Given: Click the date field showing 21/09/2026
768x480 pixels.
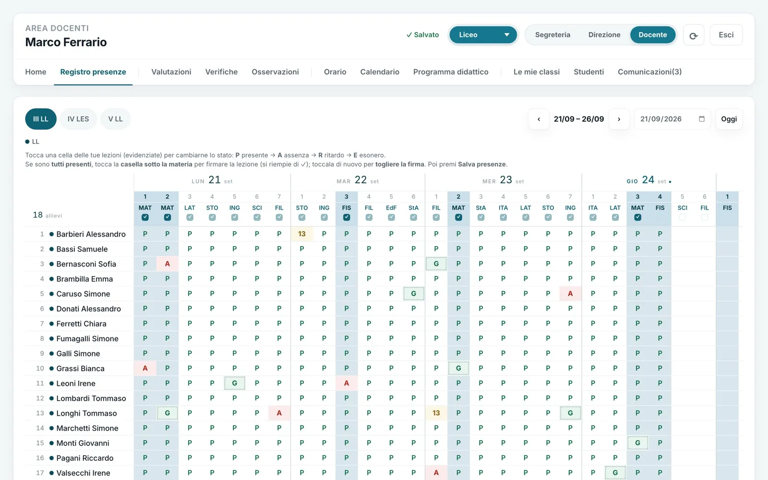Looking at the screenshot, I should click(672, 119).
